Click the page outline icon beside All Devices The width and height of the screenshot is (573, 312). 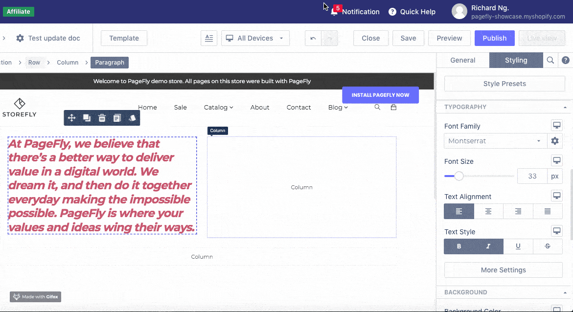click(209, 38)
